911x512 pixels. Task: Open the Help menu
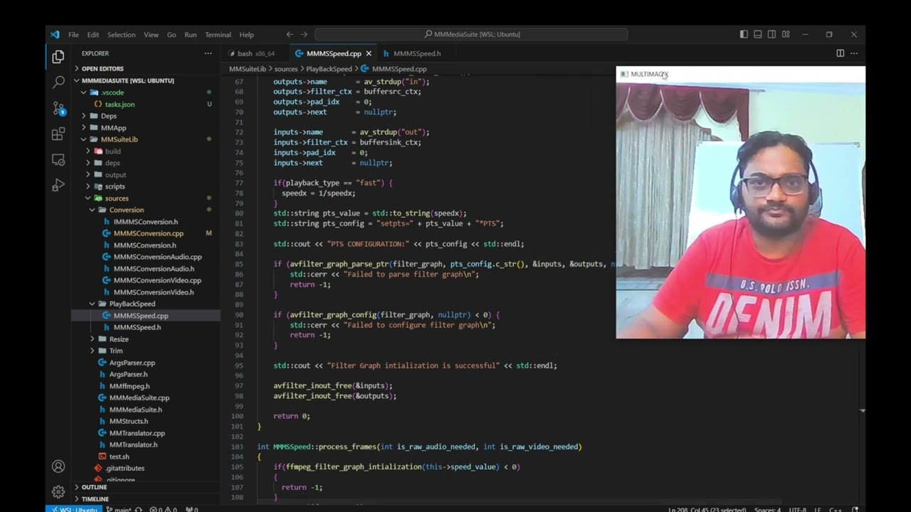click(x=246, y=34)
